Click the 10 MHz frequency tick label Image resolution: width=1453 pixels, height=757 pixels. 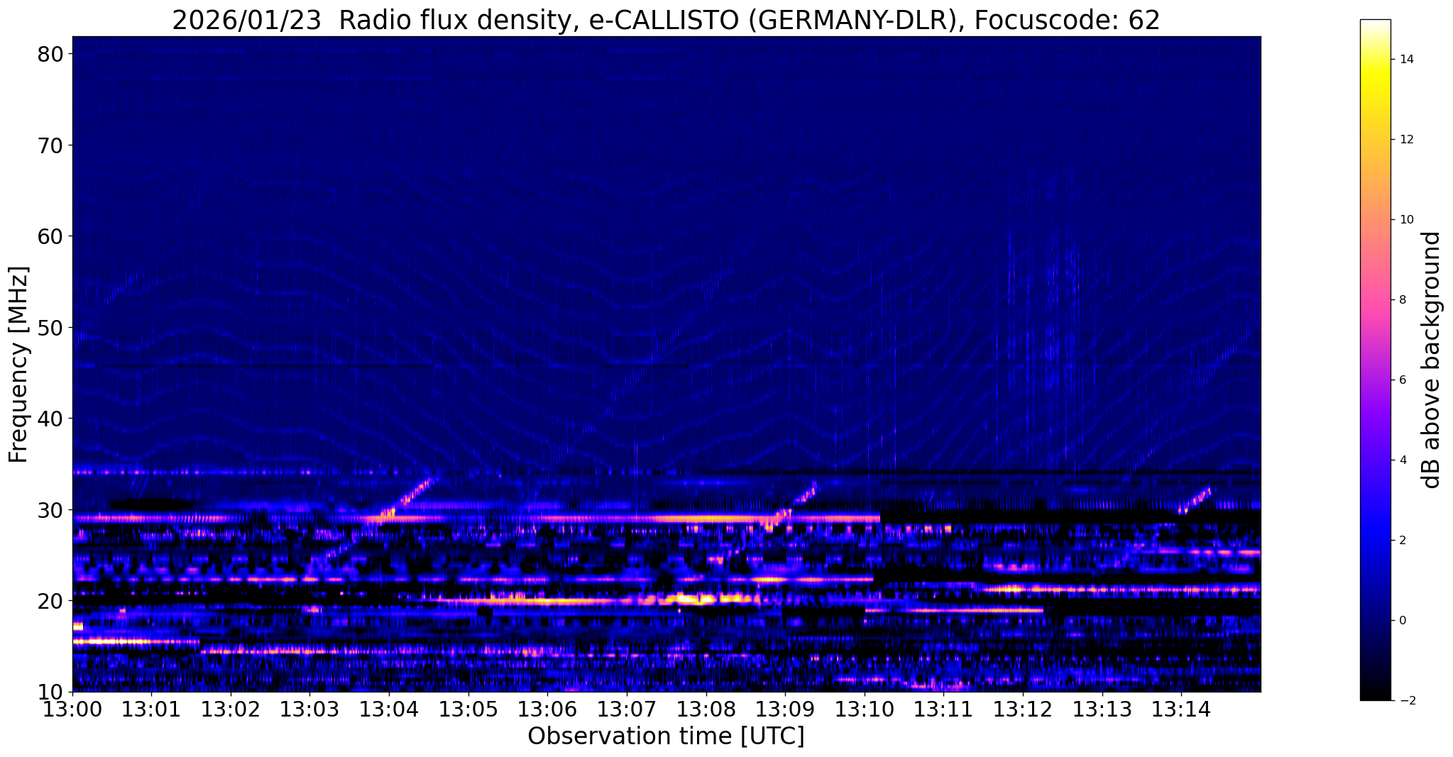tap(50, 692)
